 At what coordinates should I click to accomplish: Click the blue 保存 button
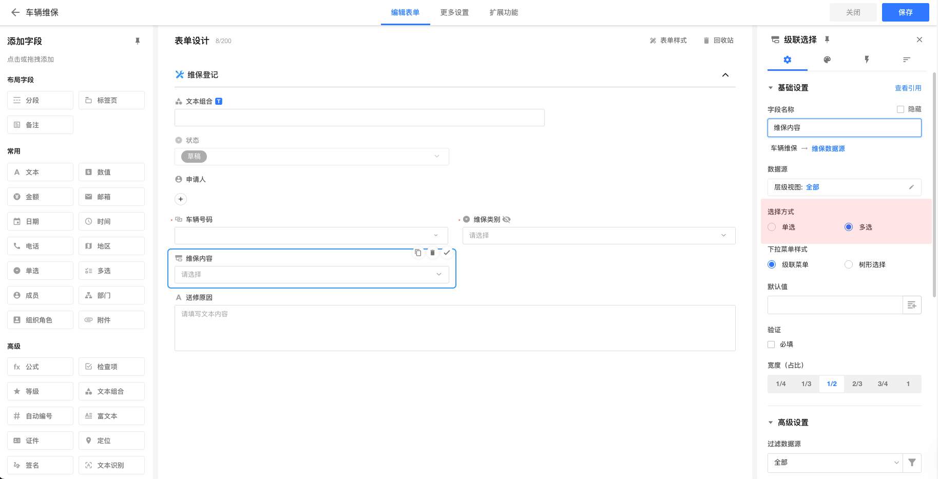905,12
